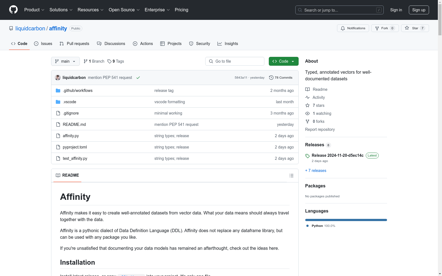Screen dimensions: 442x276
Task: Open the Insights tab
Action: click(x=228, y=44)
